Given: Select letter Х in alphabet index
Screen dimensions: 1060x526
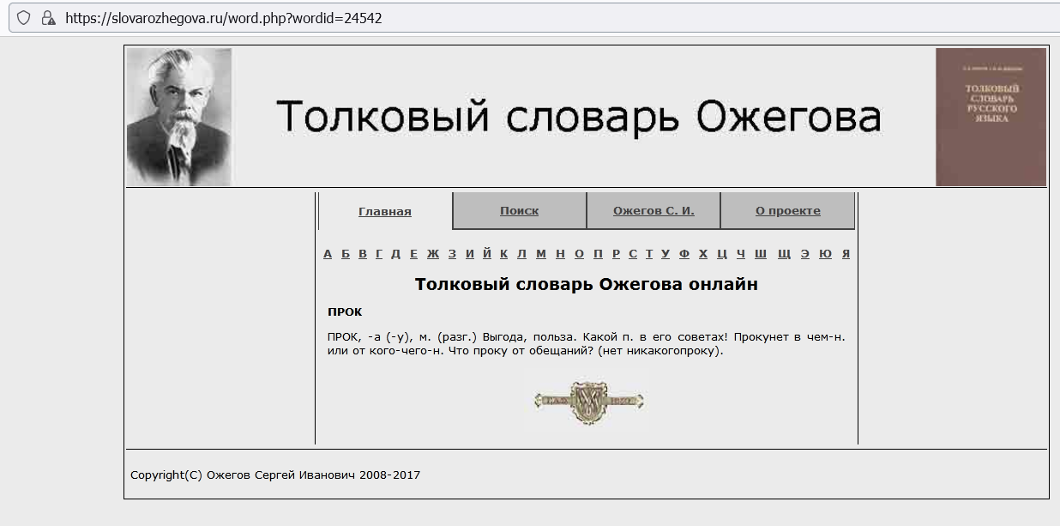Looking at the screenshot, I should point(703,253).
